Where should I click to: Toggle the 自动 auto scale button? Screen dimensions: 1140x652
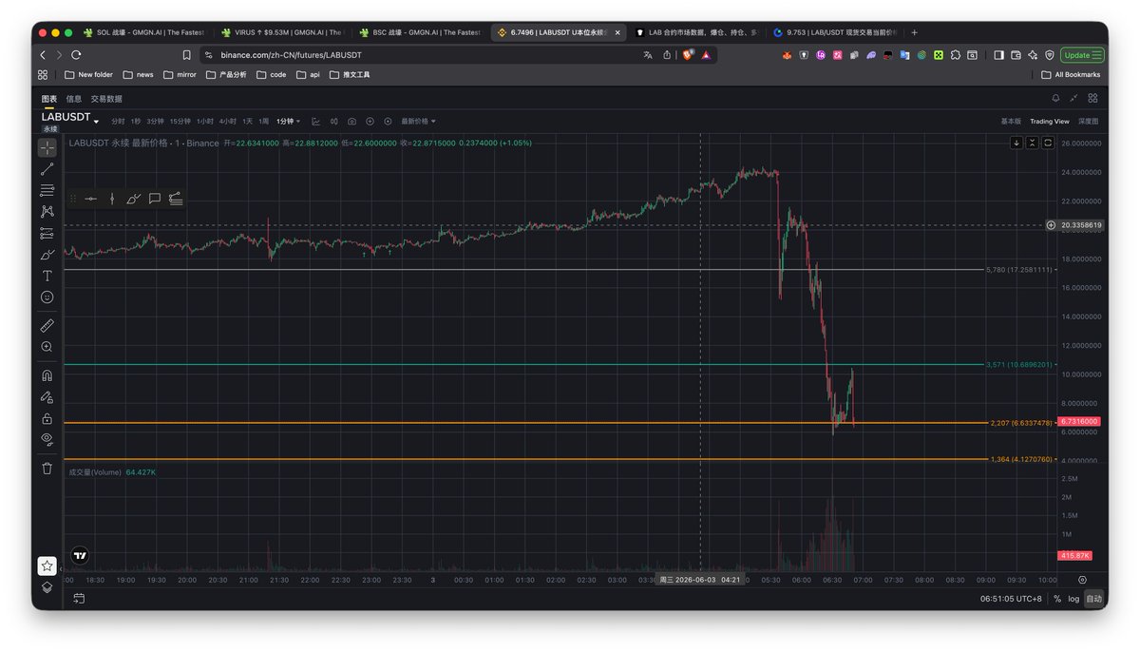point(1094,599)
